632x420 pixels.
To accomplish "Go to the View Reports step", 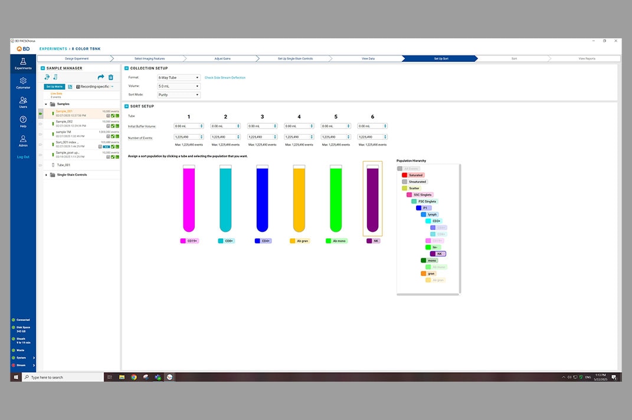I will [x=587, y=58].
